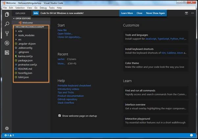
Task: Open the Interface overview card
Action: coord(156,106)
